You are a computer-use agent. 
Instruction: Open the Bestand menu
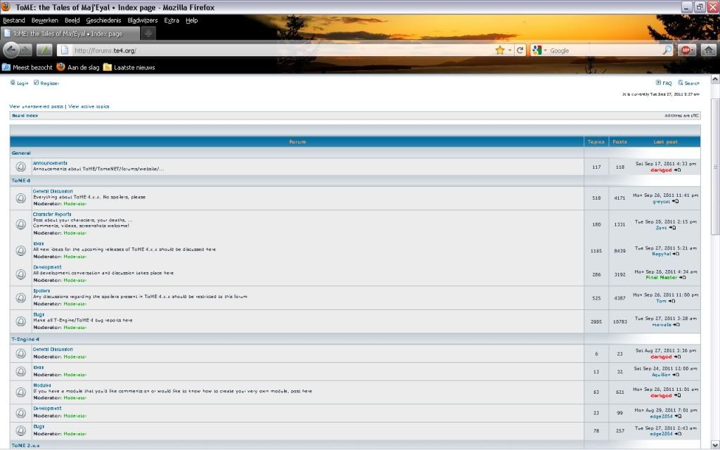[14, 20]
